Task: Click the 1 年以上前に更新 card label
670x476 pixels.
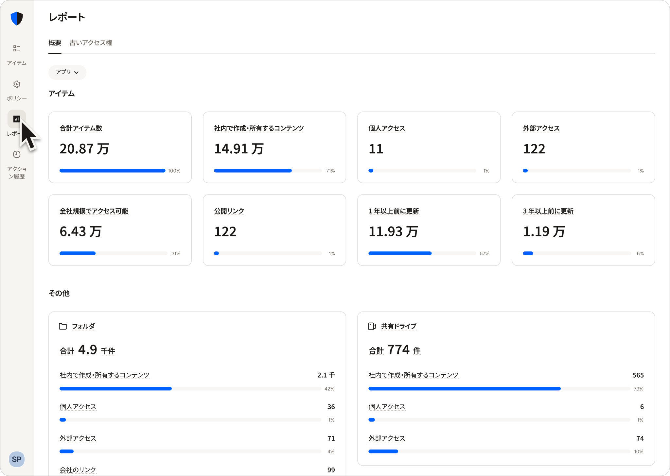Action: (x=394, y=211)
